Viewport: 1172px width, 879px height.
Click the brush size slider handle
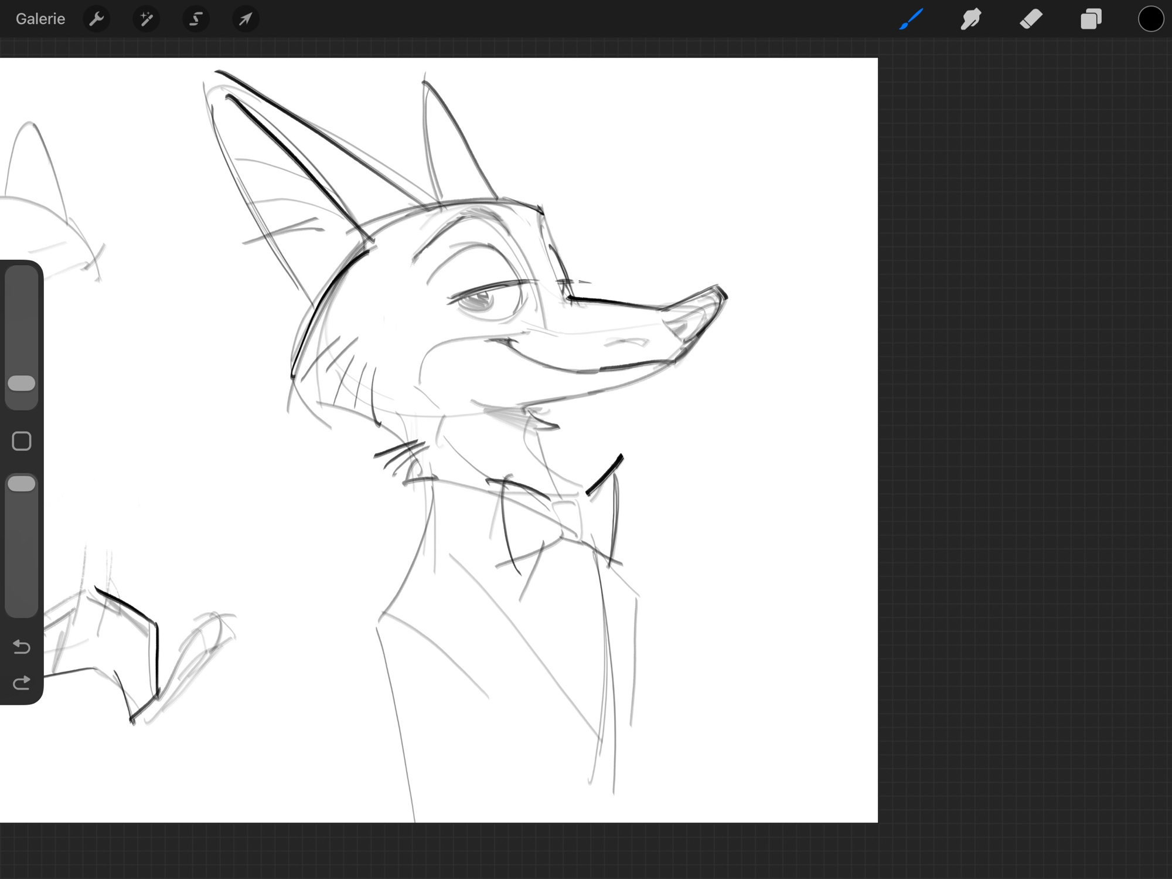click(22, 383)
